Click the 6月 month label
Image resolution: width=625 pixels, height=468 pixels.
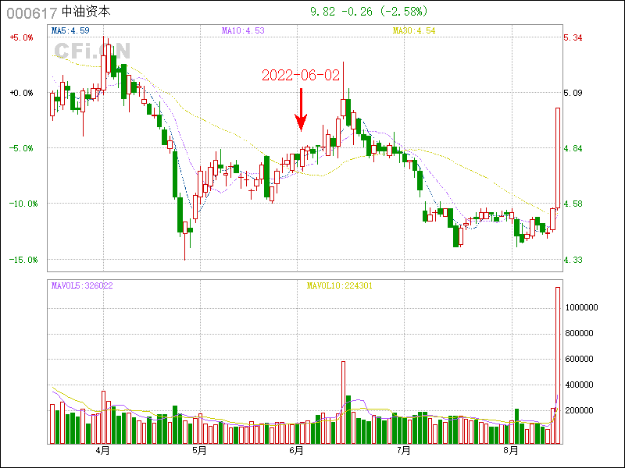coord(297,451)
